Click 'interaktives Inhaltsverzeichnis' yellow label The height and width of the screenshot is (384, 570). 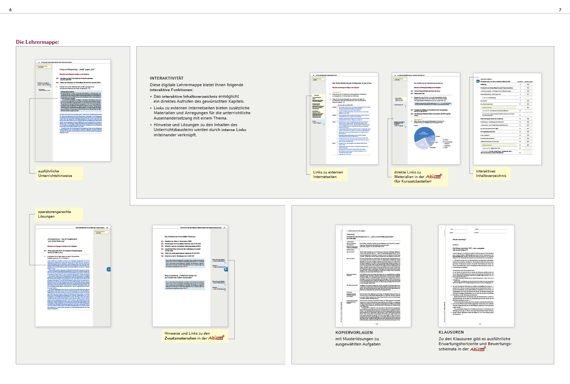pos(491,173)
